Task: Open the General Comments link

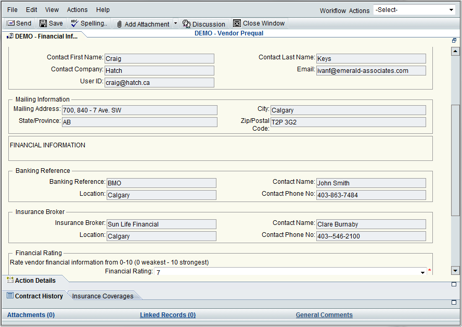Action: point(324,315)
